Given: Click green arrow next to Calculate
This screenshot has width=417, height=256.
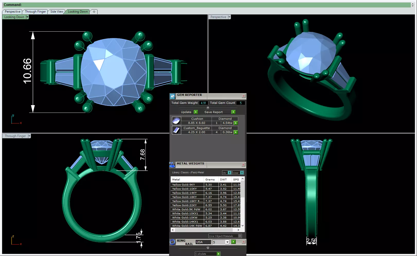Looking at the screenshot, I should point(219,254).
